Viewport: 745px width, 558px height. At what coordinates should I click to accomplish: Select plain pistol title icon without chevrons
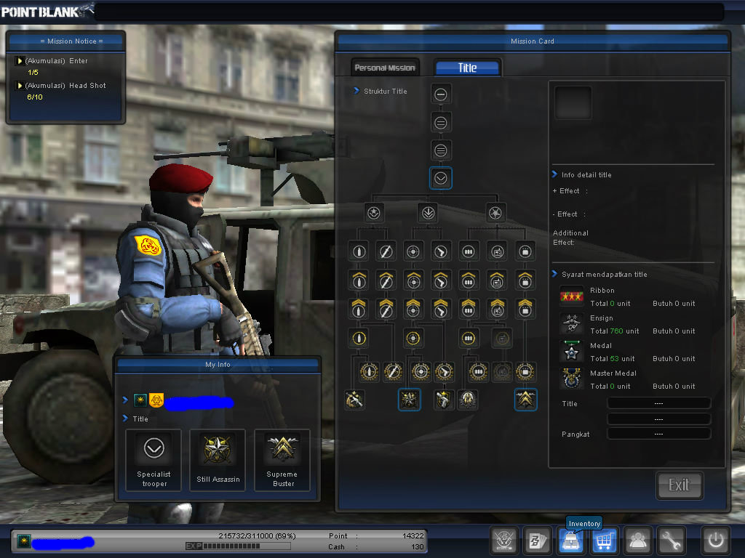tap(440, 251)
